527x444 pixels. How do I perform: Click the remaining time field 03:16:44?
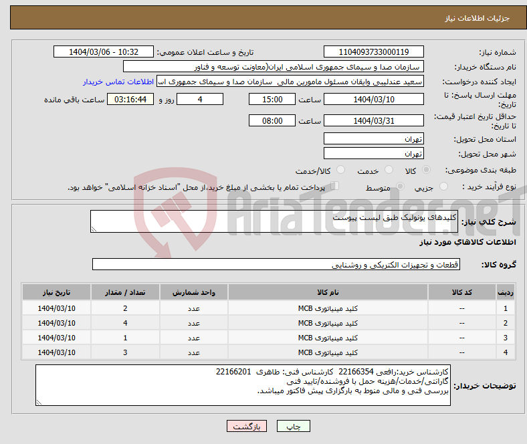[130, 100]
